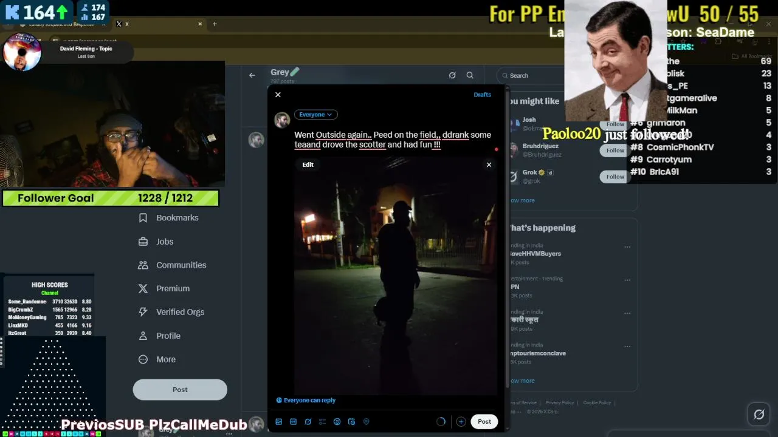The height and width of the screenshot is (437, 778).
Task: Tag a location on the post
Action: (367, 422)
